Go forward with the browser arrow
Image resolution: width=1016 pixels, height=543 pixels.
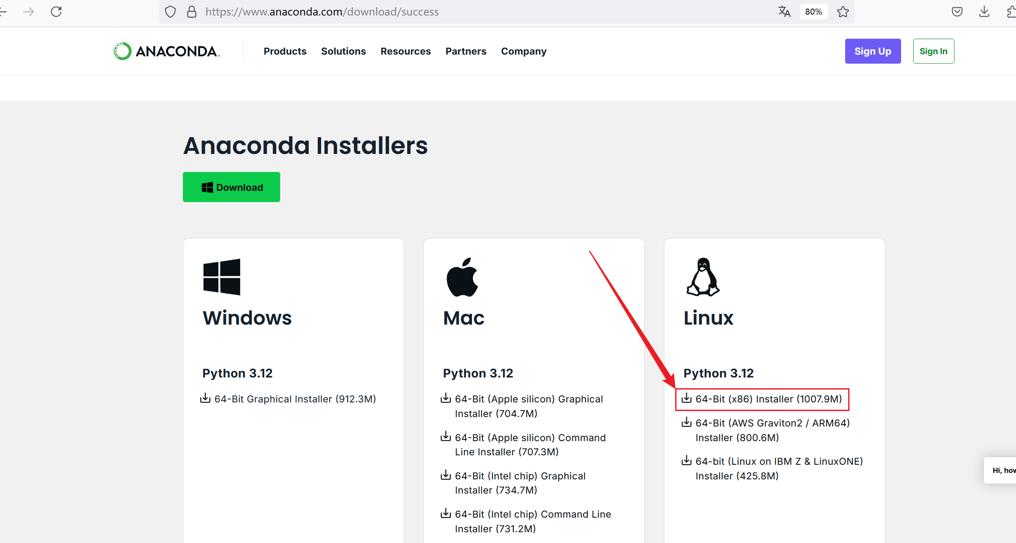pyautogui.click(x=29, y=12)
